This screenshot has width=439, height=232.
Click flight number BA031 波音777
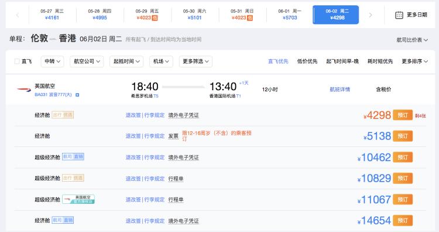point(53,95)
